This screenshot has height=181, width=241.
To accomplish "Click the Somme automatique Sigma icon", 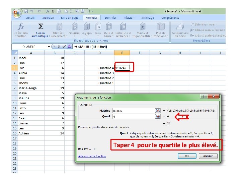I will [x=41, y=26].
